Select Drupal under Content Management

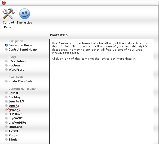tap(13, 93)
